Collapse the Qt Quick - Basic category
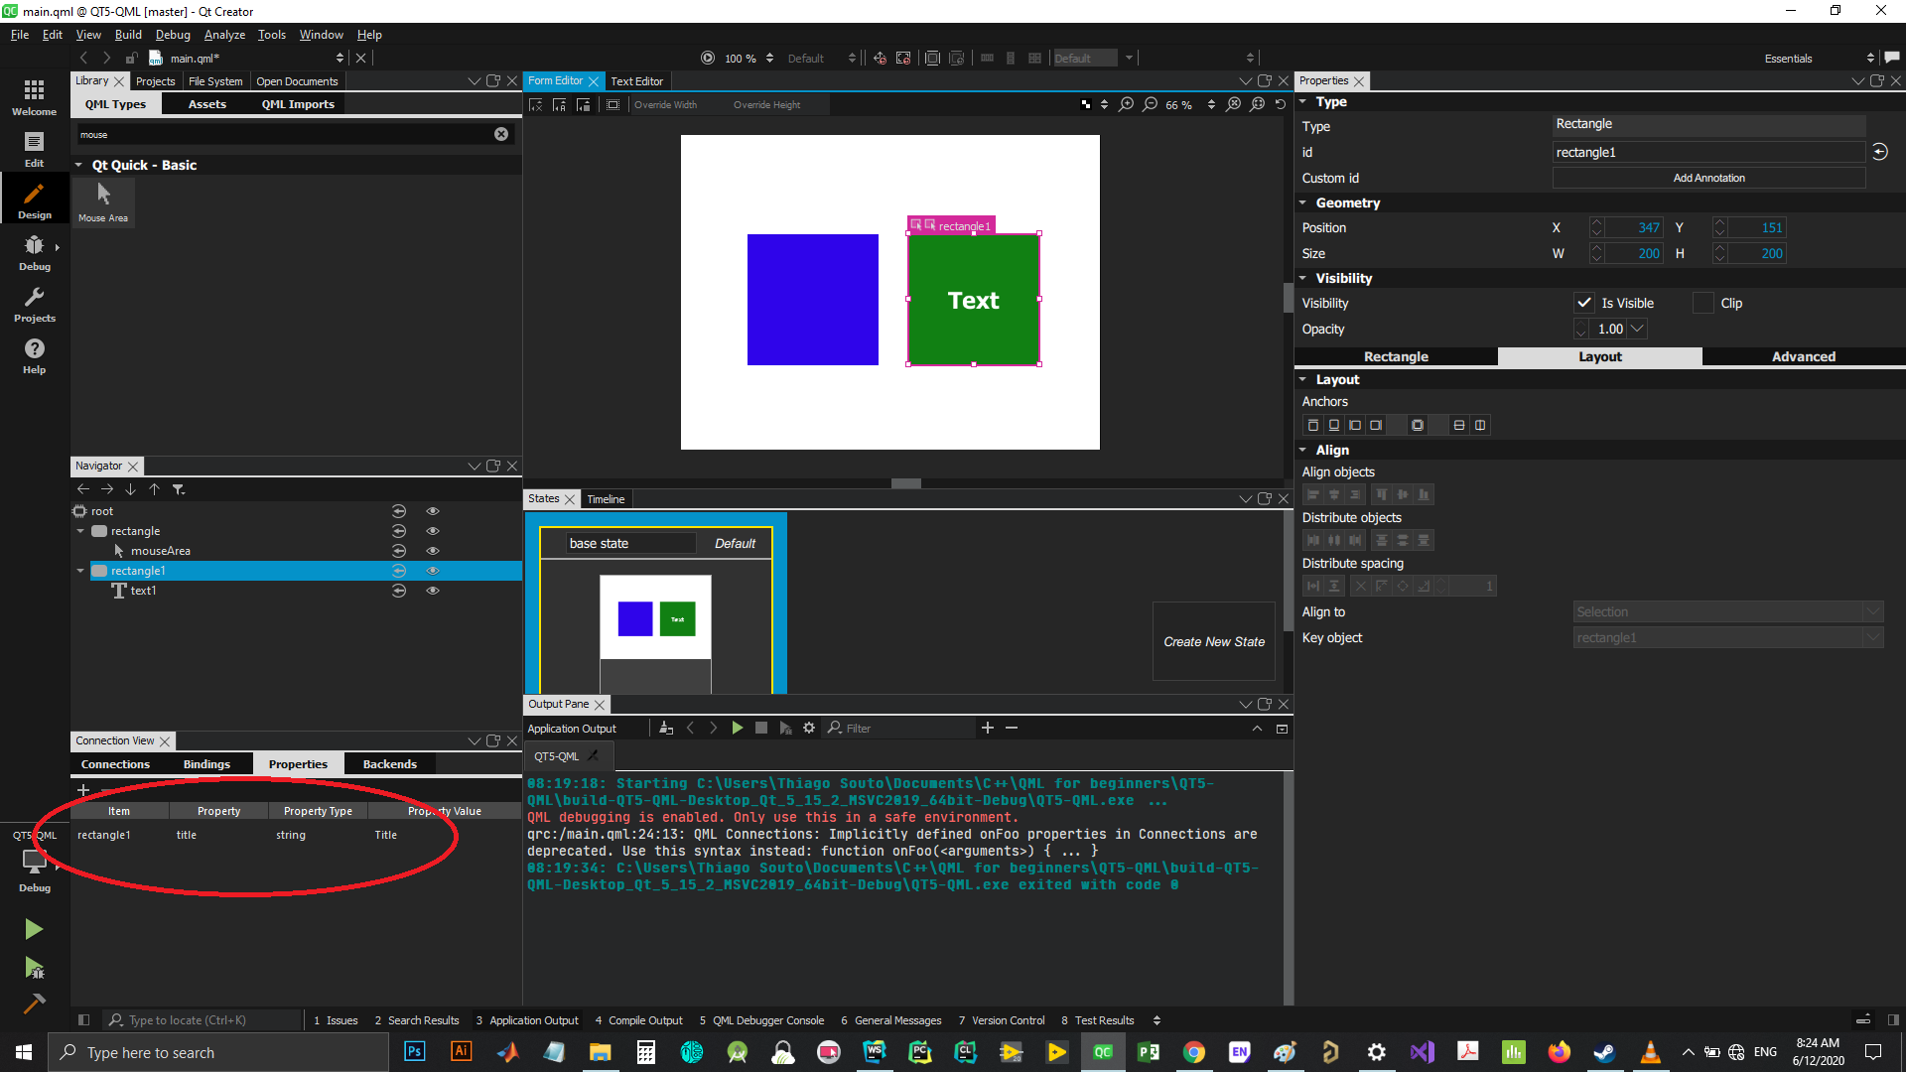Image resolution: width=1906 pixels, height=1072 pixels. (x=79, y=165)
